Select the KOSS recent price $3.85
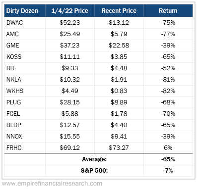Screen dimensions: 197x189 (119, 57)
